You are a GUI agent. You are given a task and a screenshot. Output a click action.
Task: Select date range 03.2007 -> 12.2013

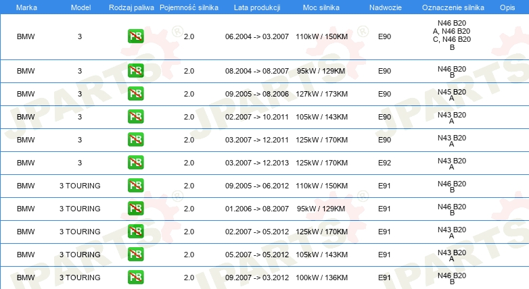pos(257,162)
